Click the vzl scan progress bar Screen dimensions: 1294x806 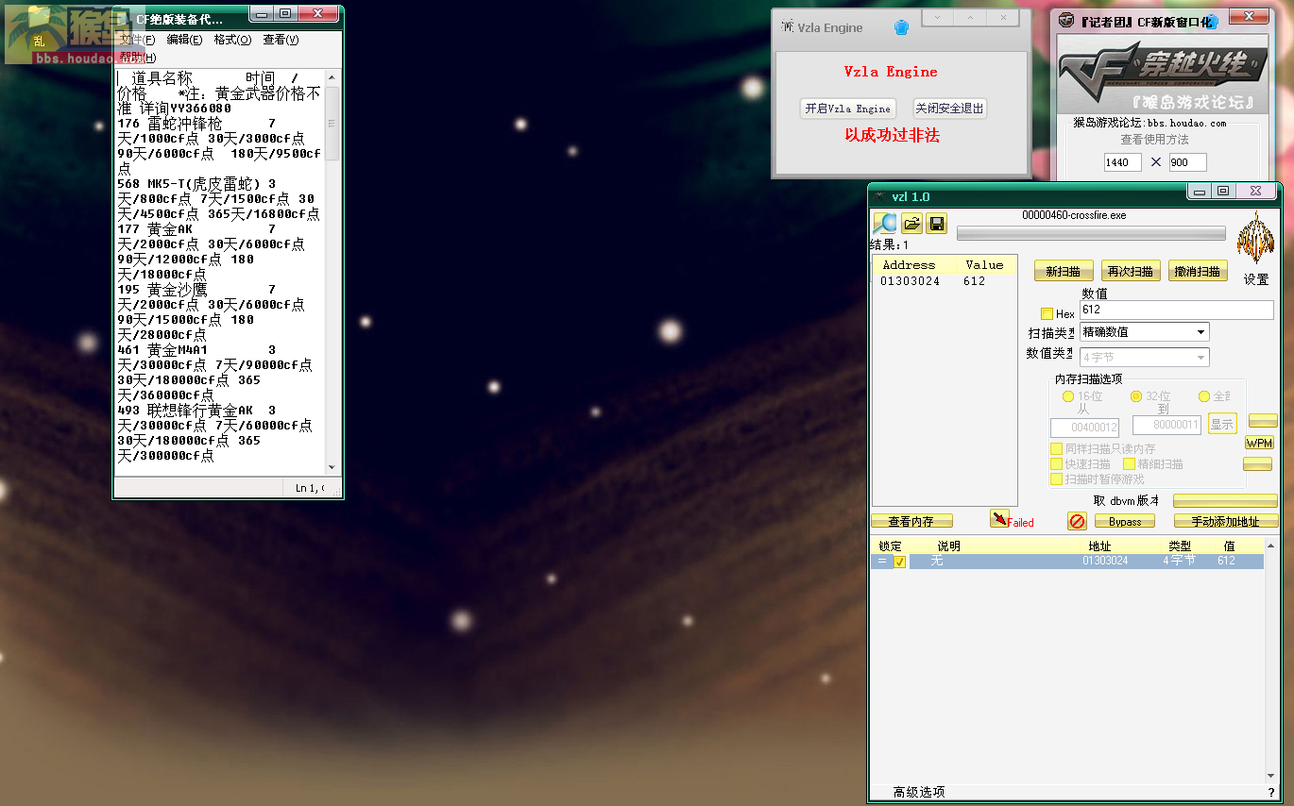coord(1091,233)
